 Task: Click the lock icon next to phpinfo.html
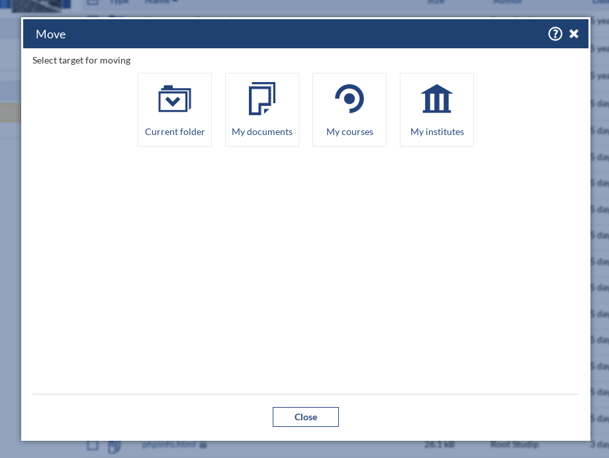pyautogui.click(x=203, y=445)
